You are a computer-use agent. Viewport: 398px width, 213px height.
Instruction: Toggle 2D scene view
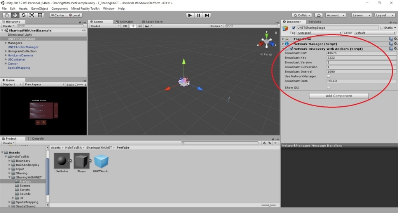[x=125, y=26]
